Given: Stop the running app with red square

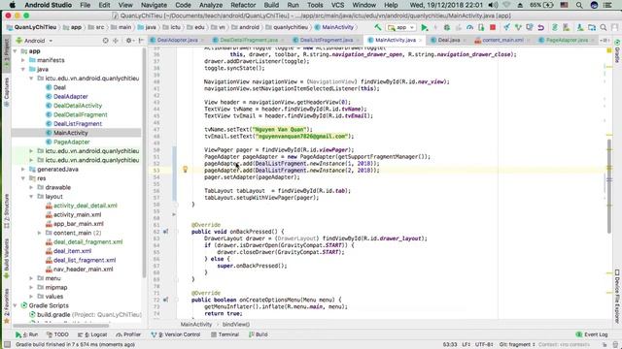Looking at the screenshot, I should click(x=493, y=27).
